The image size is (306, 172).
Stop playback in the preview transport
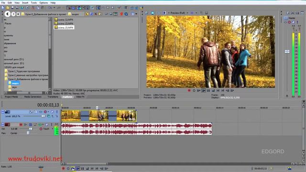[213, 90]
